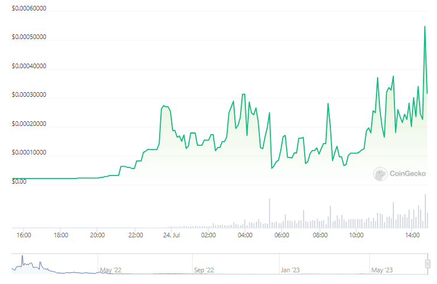Screen dimensions: 437x284
Task: Click the highest price peak above $0.0005
Action: click(424, 26)
